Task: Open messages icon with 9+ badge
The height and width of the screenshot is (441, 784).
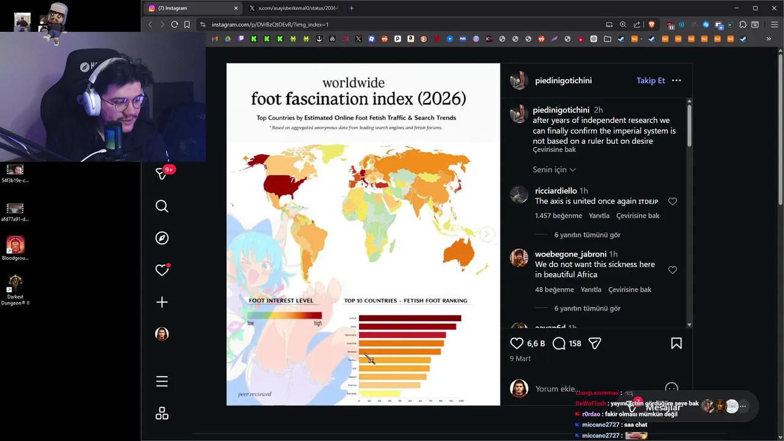Action: point(162,174)
